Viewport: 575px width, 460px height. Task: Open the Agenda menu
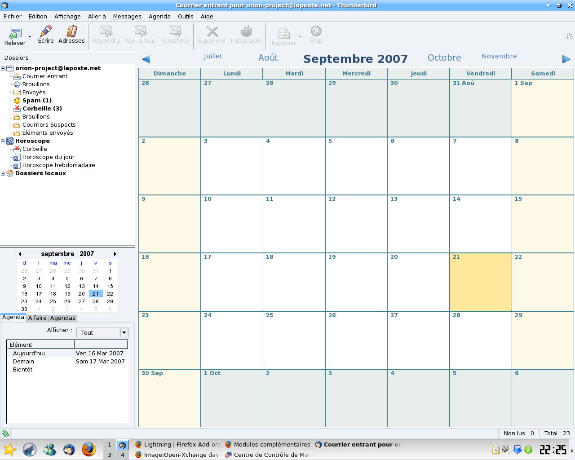[x=159, y=17]
